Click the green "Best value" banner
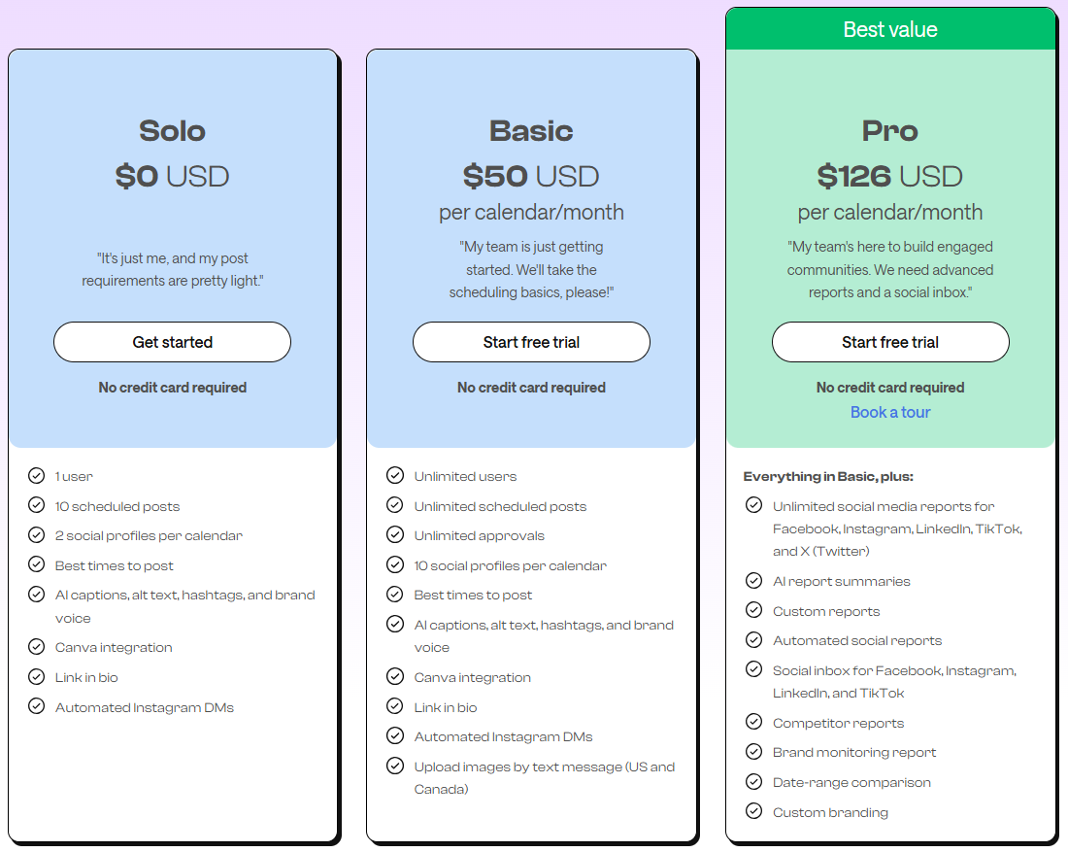The height and width of the screenshot is (852, 1068). [x=890, y=29]
